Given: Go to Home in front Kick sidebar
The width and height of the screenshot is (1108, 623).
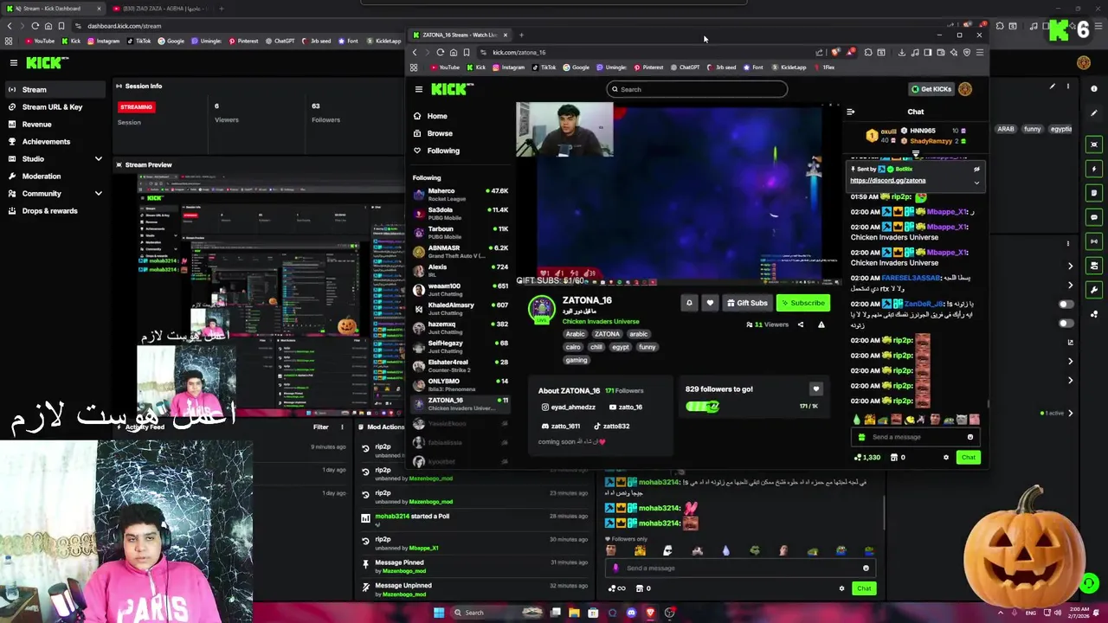Looking at the screenshot, I should click(x=430, y=116).
